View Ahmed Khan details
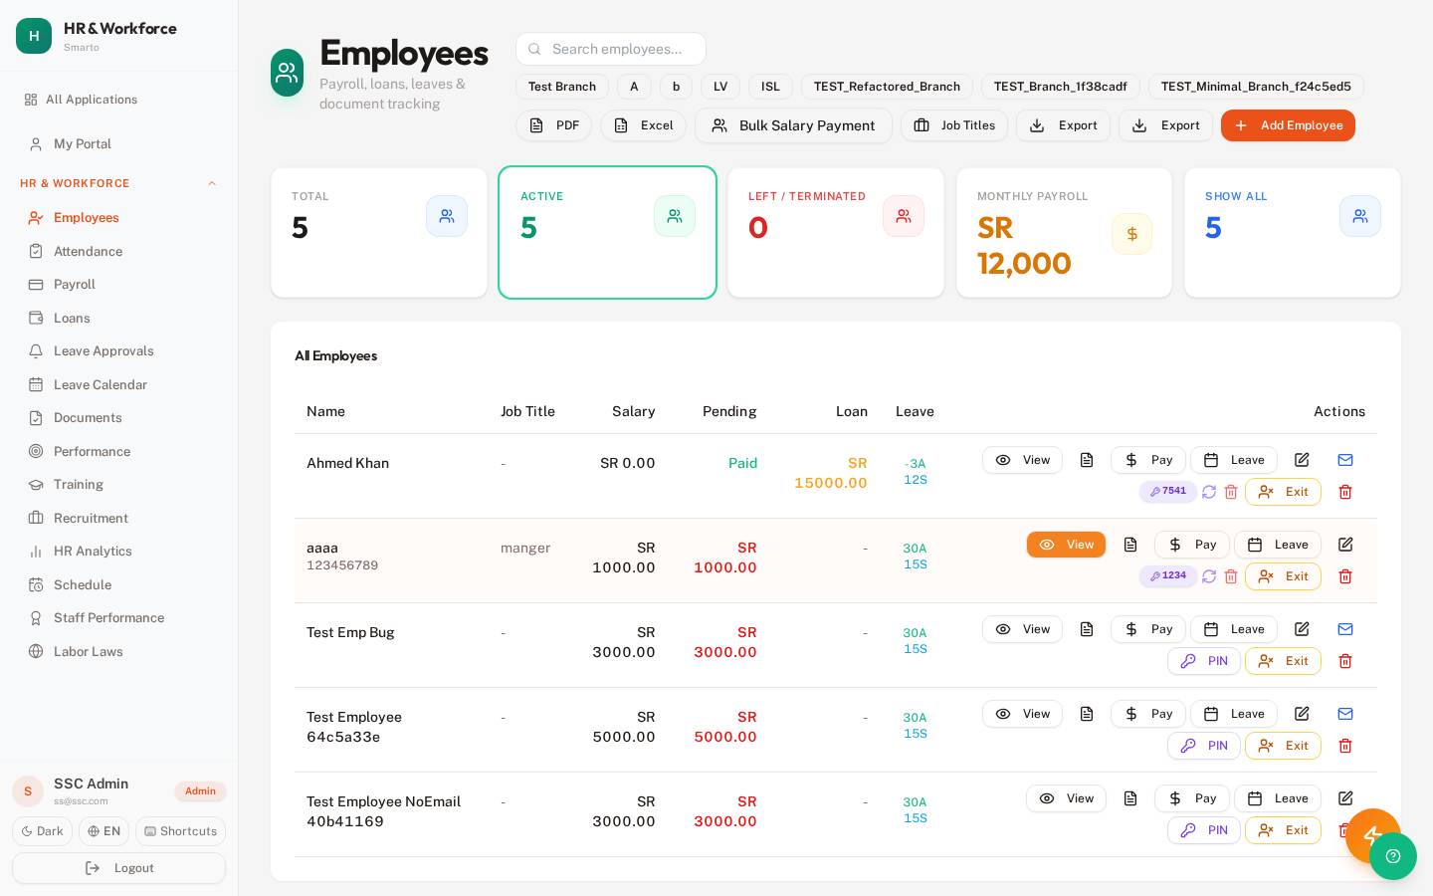 click(1022, 460)
